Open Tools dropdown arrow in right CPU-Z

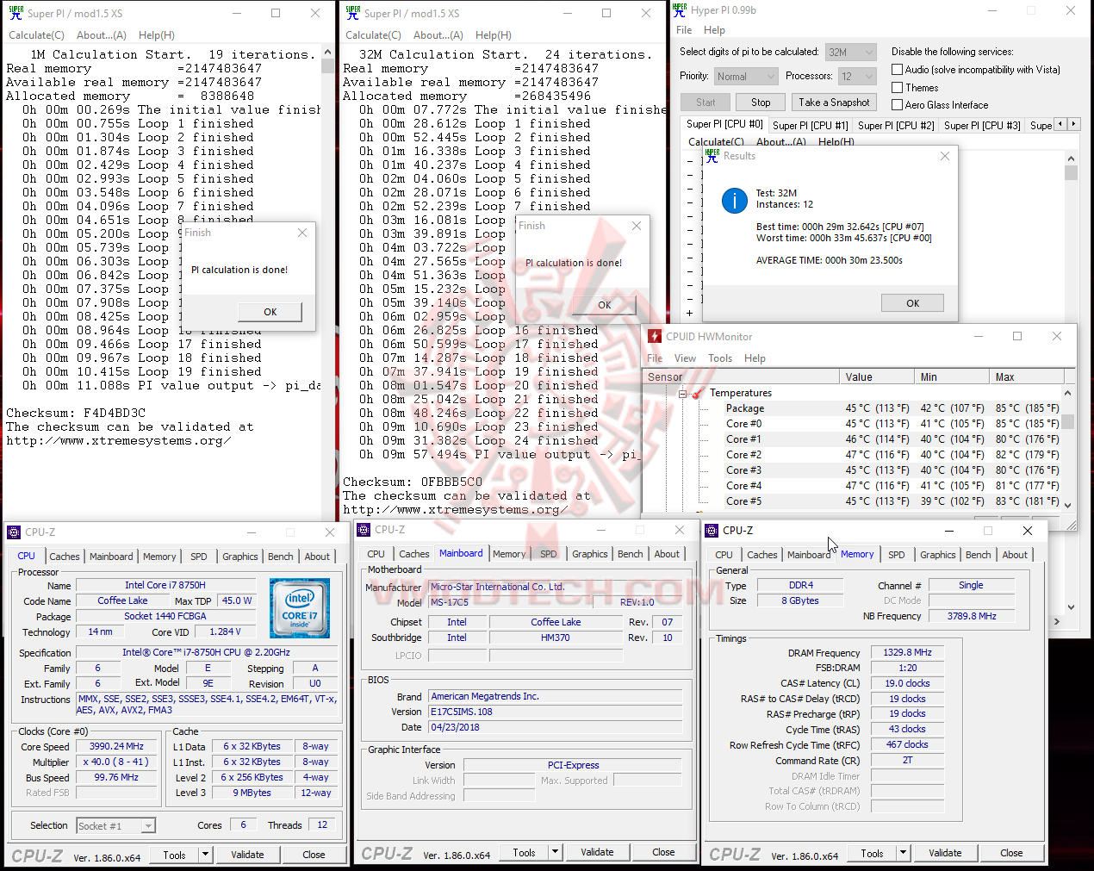point(903,853)
